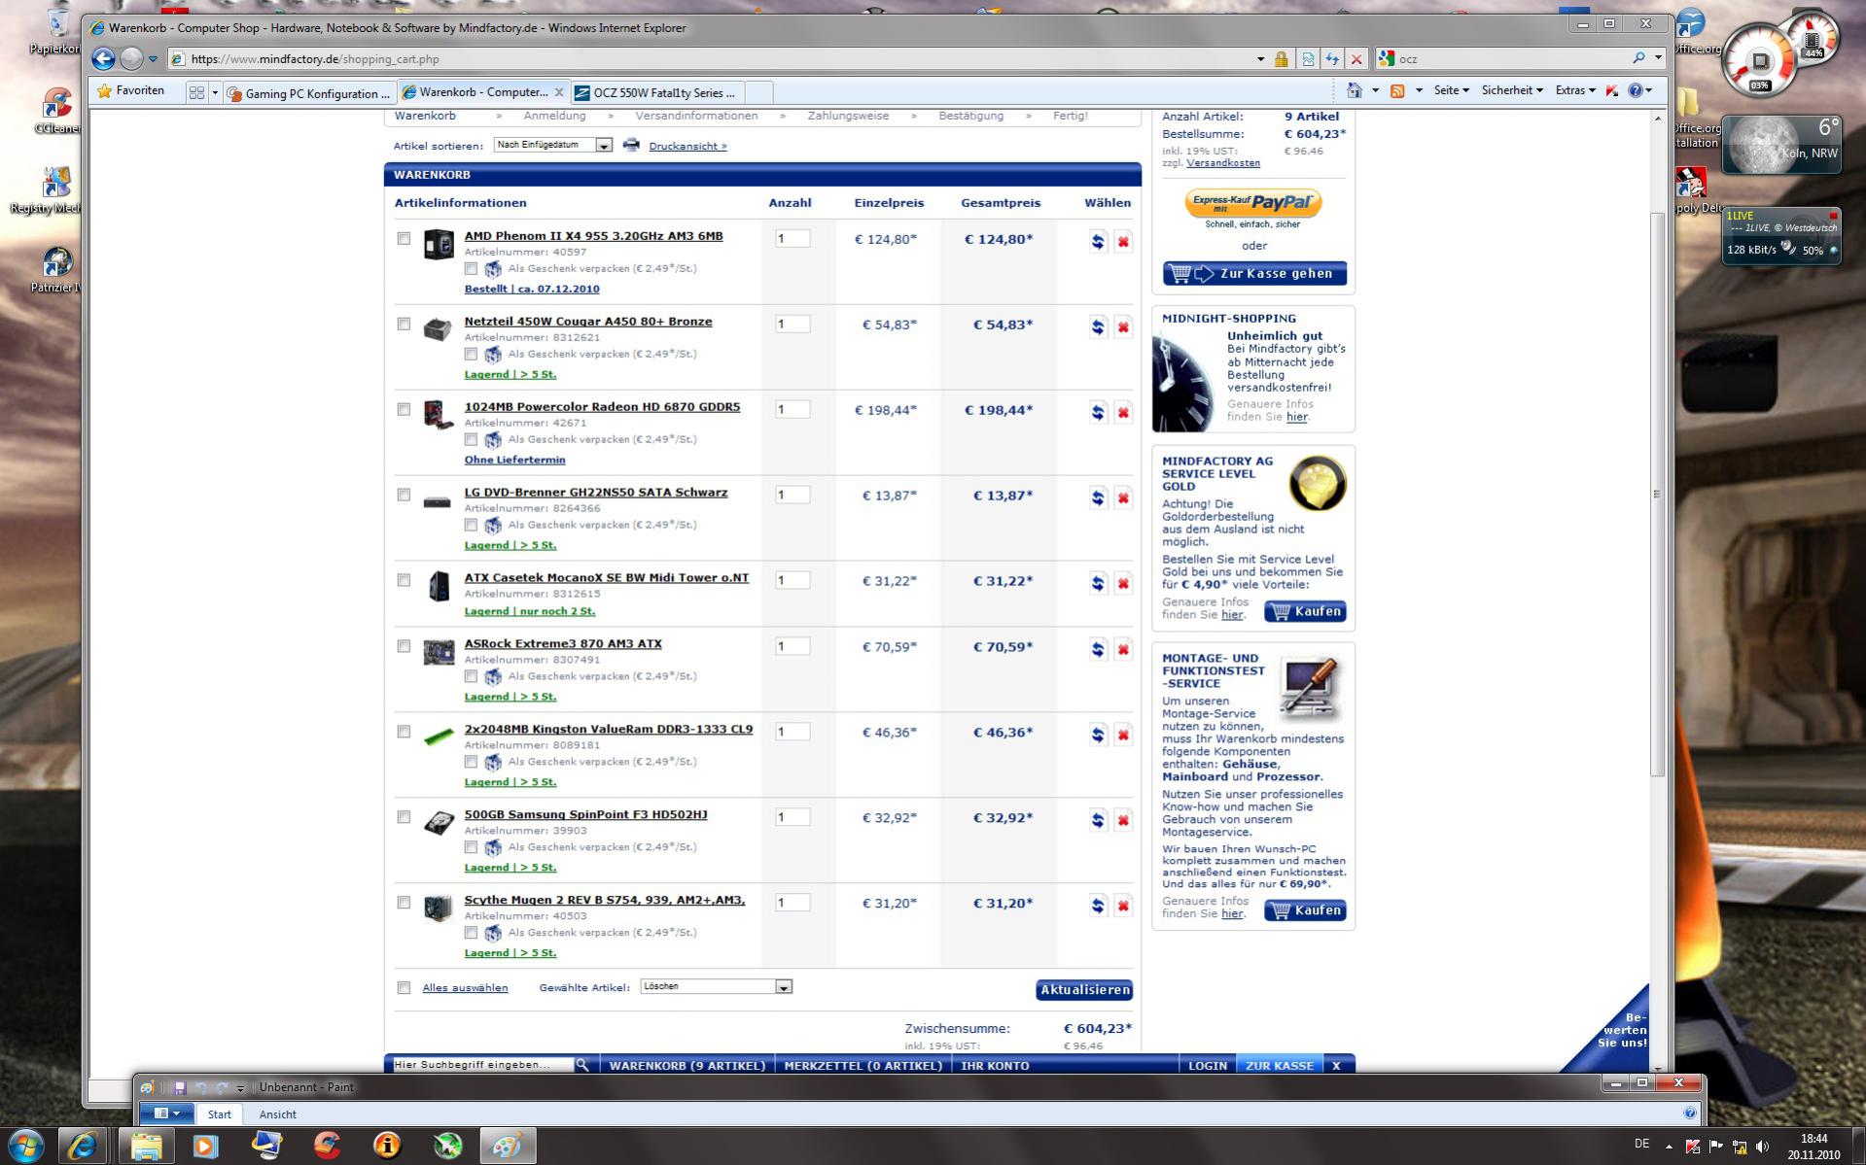Click printer icon next to Druckansicht
Screen dimensions: 1866x1165
click(631, 145)
